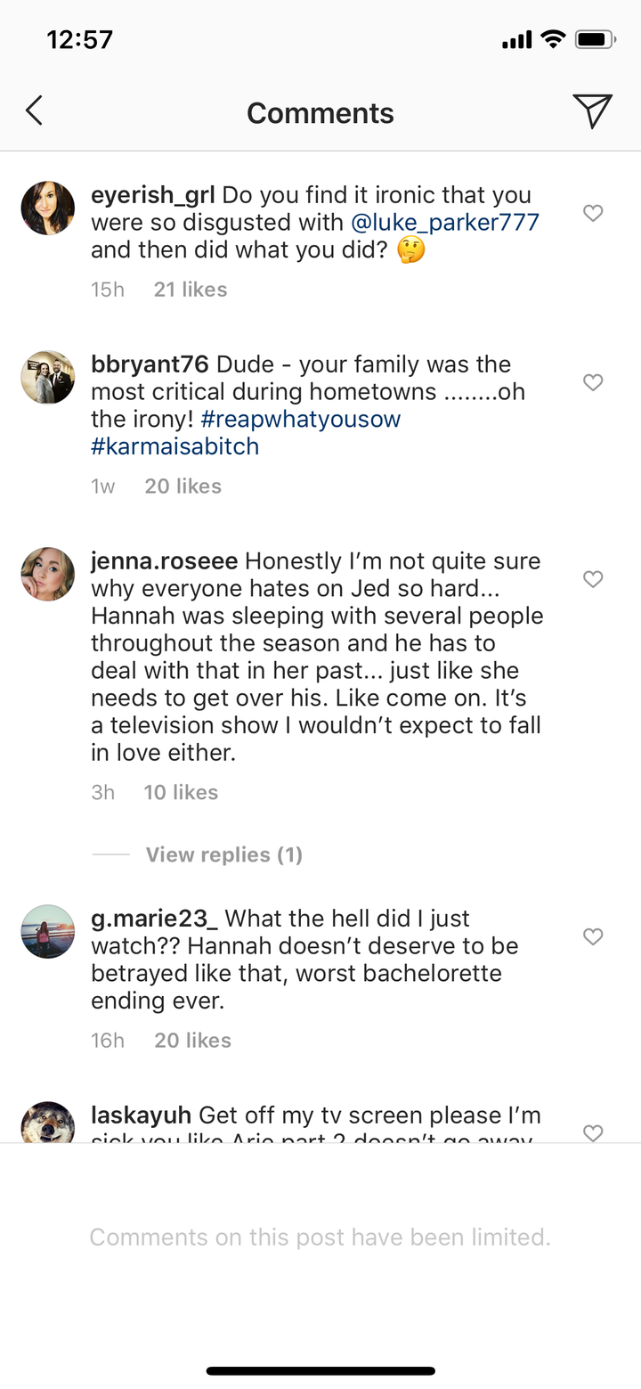Open eyerish_grl's profile picture
Image resolution: width=641 pixels, height=1389 pixels.
point(48,208)
